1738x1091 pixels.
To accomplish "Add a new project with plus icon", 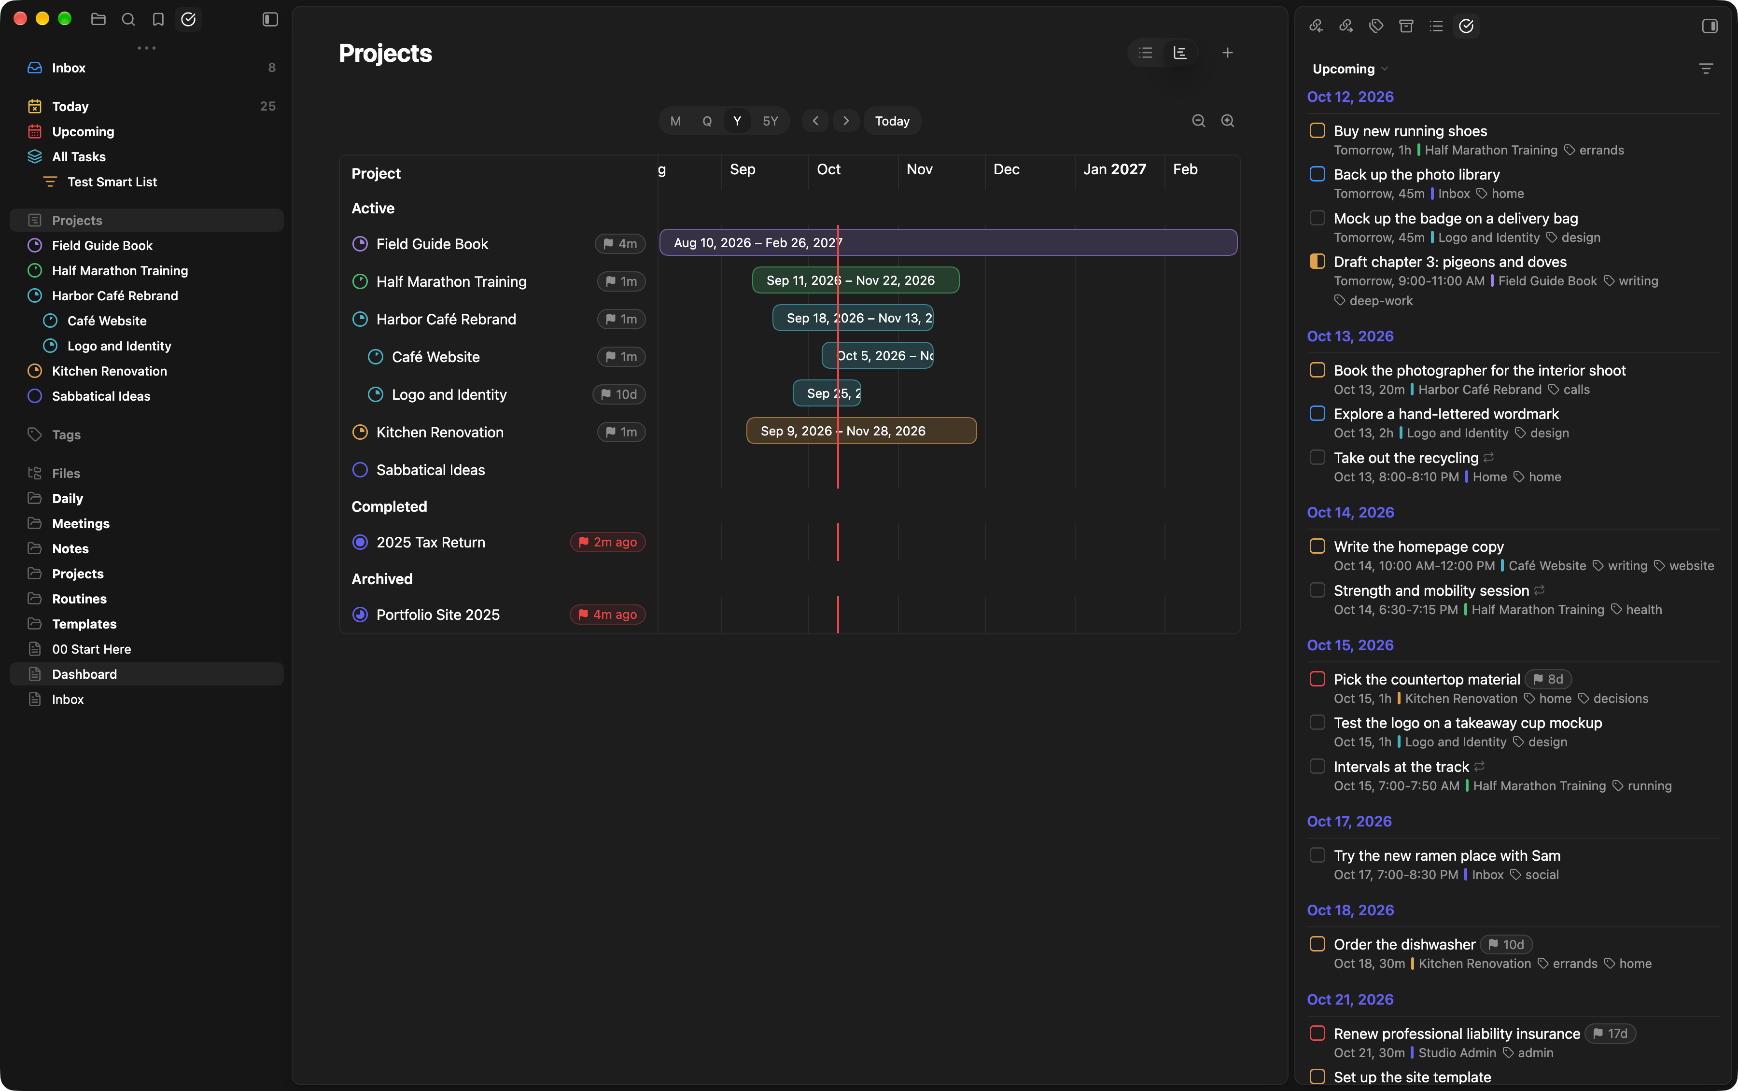I will [1227, 53].
